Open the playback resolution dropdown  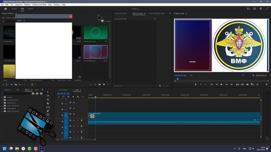(x=246, y=76)
